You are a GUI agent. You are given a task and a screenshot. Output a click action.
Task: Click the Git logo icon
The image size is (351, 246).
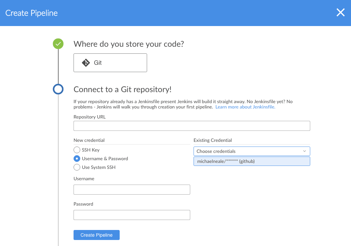86,62
